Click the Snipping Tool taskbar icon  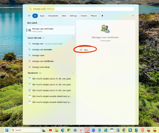tap(87, 130)
